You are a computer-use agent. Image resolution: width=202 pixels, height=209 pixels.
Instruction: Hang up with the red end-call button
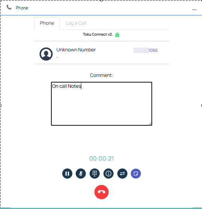[102, 192]
